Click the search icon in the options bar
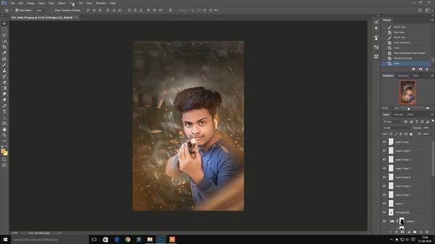 coord(420,10)
